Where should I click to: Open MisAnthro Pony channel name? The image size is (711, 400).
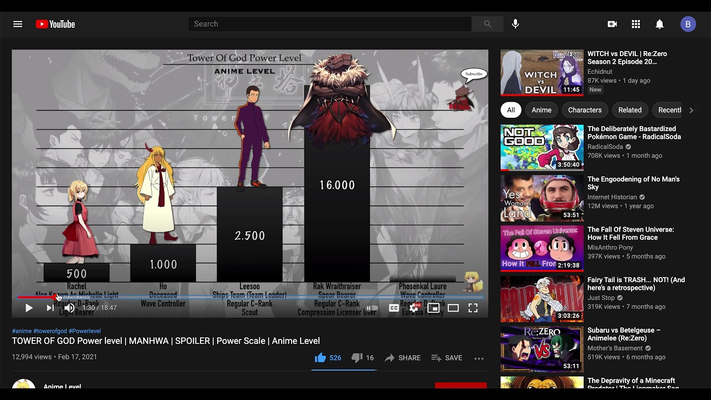pyautogui.click(x=610, y=247)
